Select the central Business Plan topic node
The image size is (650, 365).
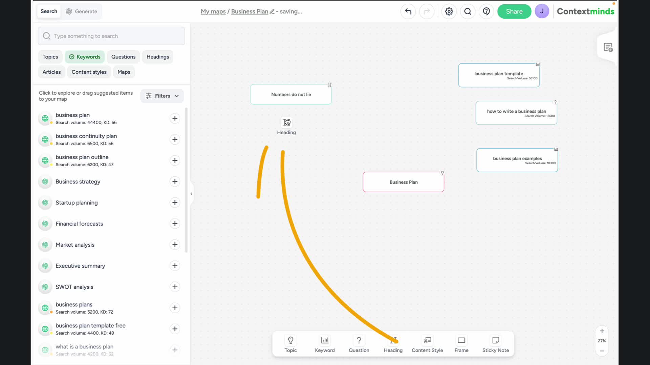coord(403,182)
